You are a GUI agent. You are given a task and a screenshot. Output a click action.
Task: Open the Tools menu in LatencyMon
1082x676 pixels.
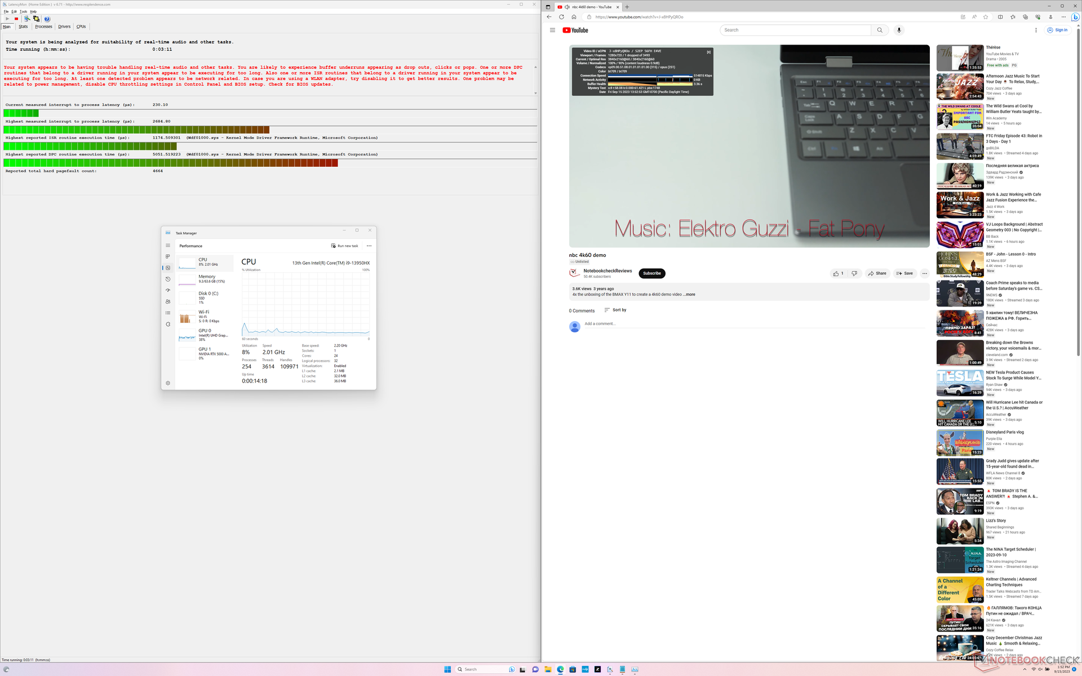[23, 11]
